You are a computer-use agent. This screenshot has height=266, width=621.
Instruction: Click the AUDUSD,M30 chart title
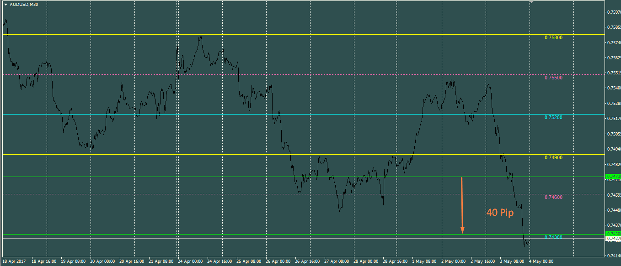[24, 4]
